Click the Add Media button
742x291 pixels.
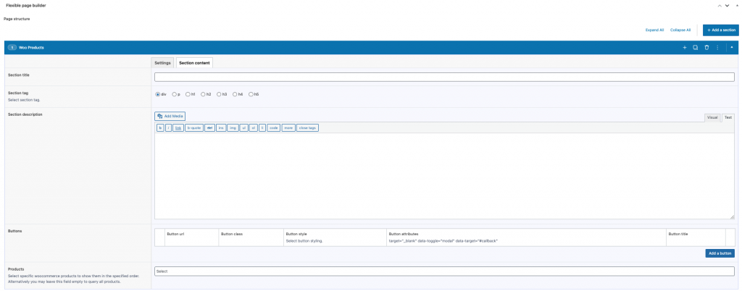[170, 117]
